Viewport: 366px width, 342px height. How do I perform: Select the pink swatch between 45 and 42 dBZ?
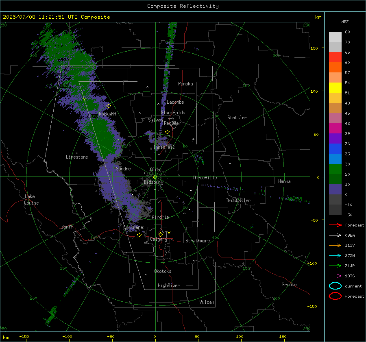click(335, 118)
